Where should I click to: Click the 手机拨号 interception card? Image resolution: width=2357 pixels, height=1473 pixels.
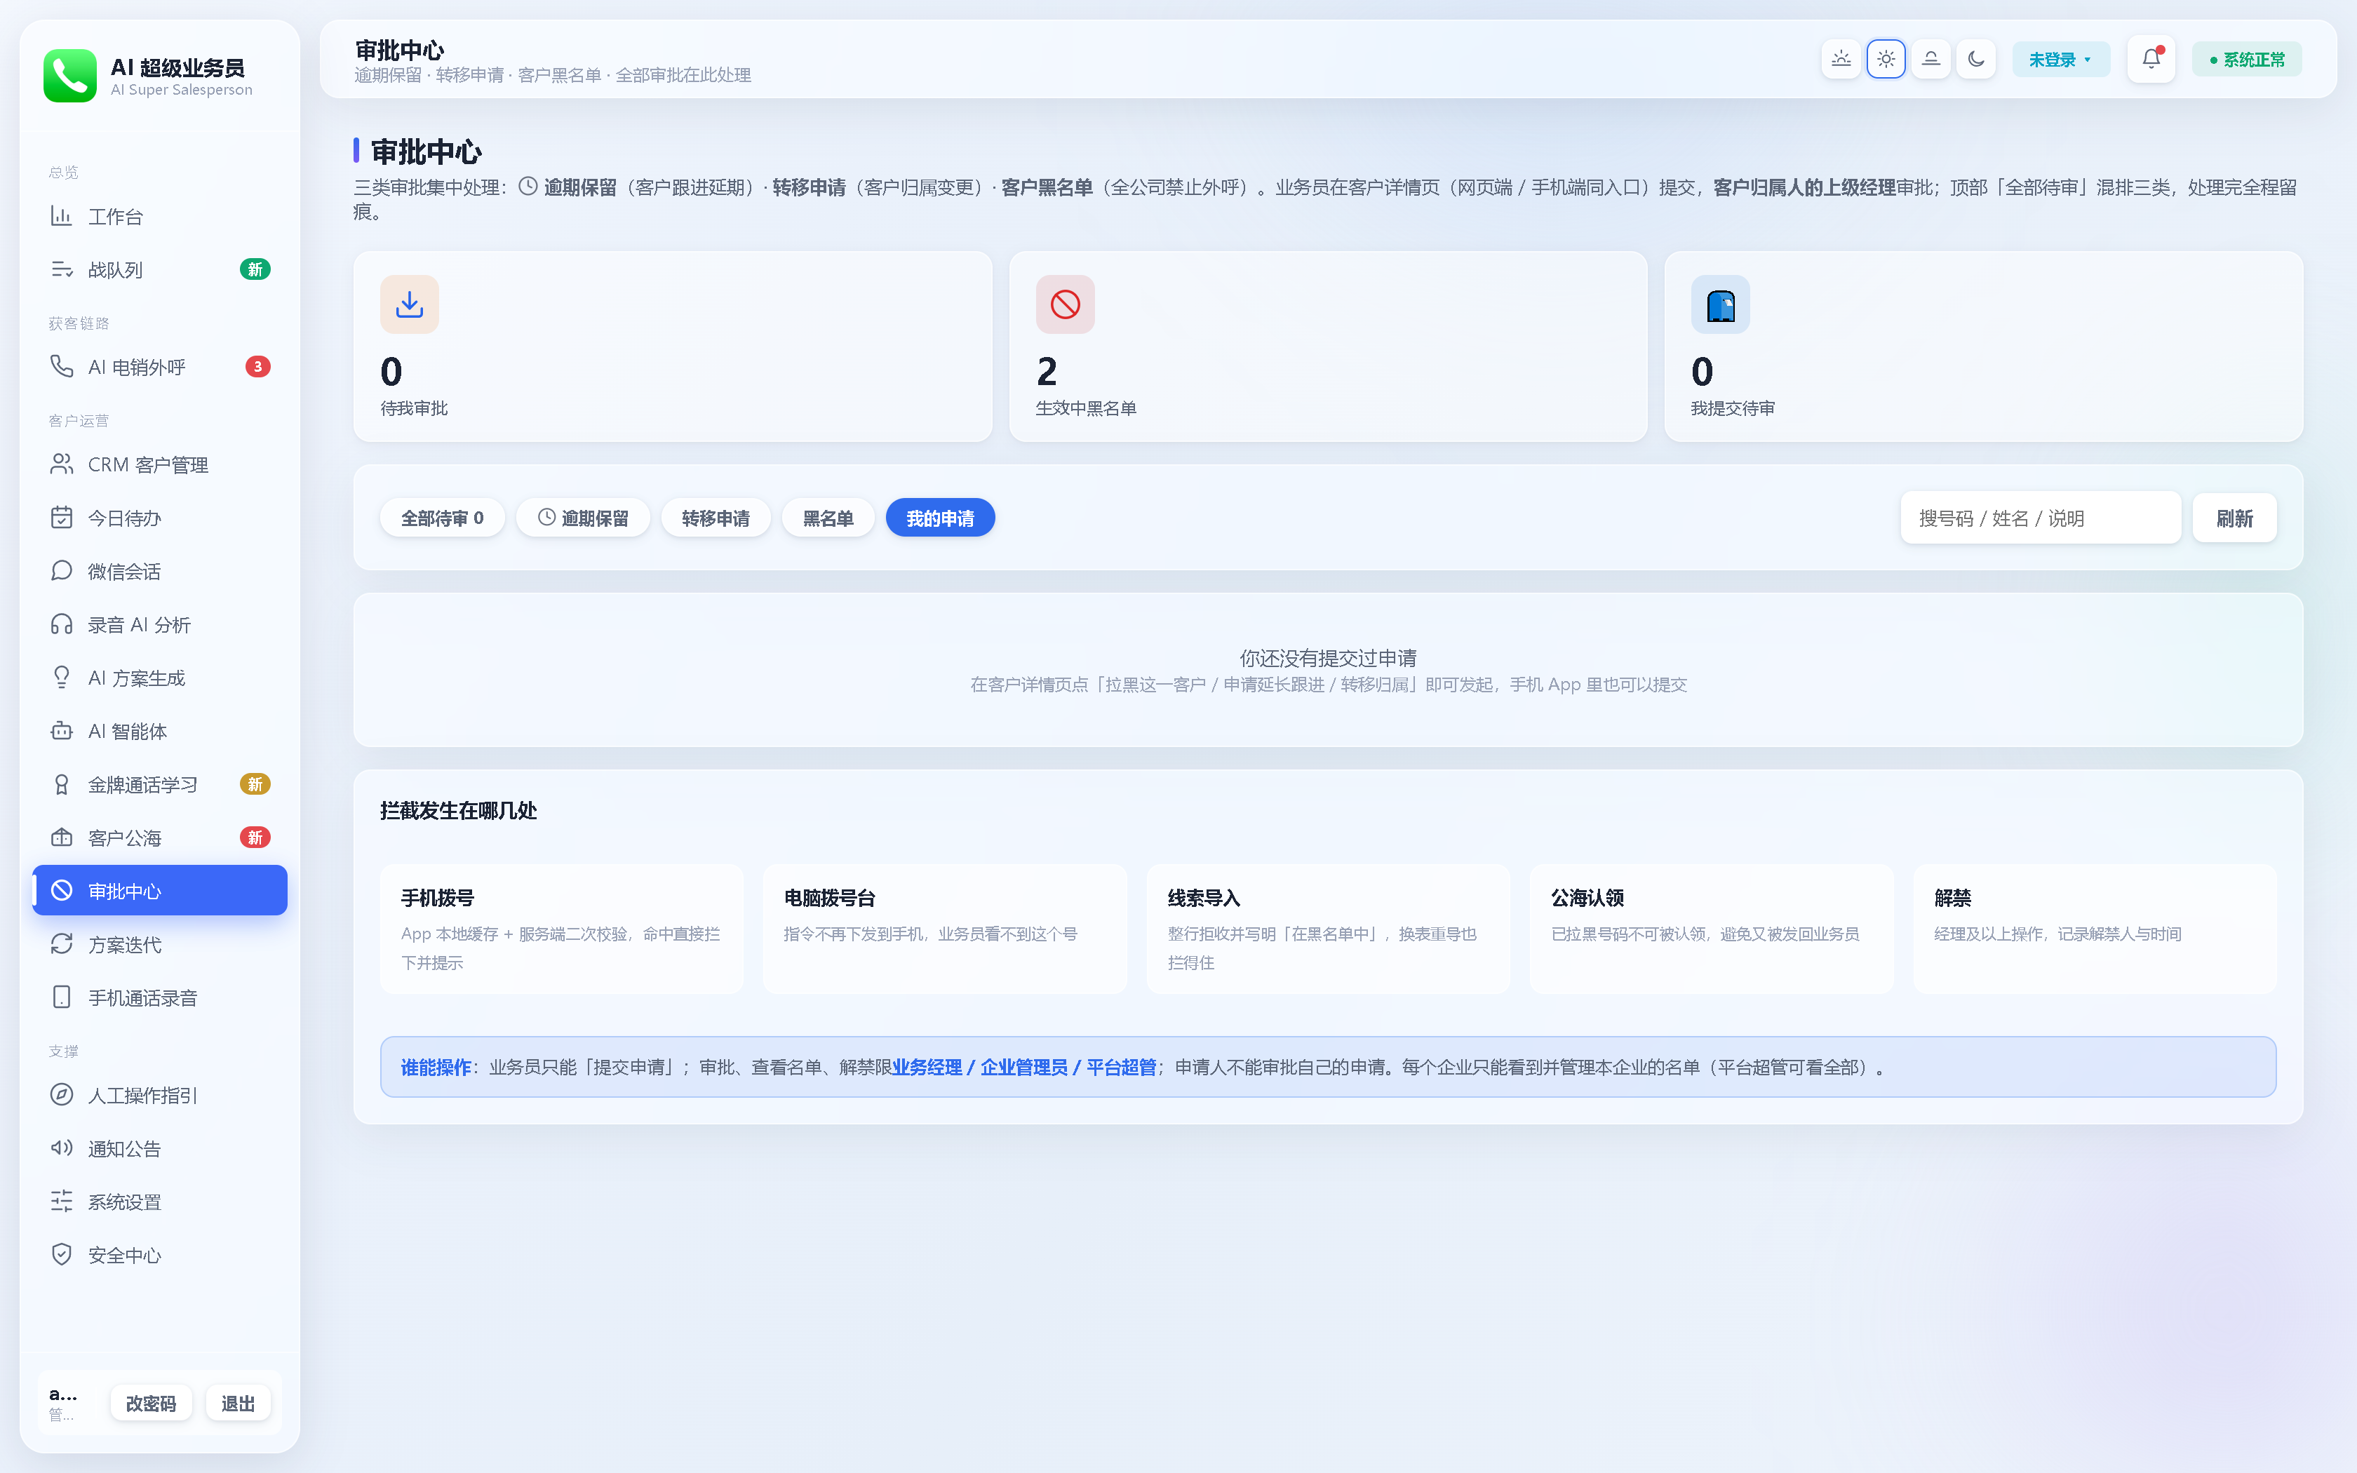(562, 929)
